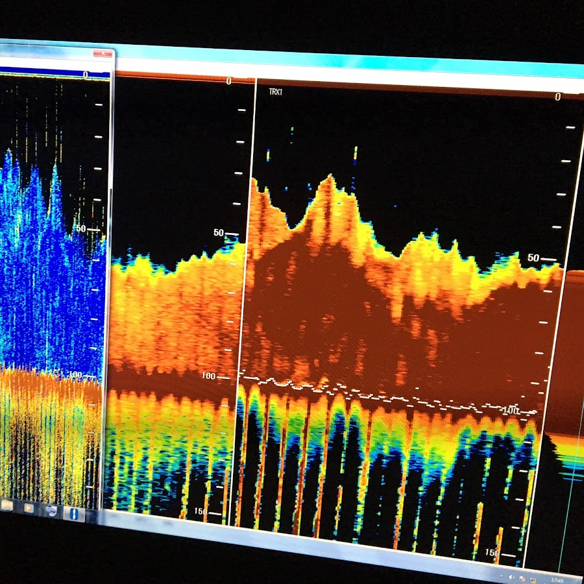Image resolution: width=584 pixels, height=584 pixels.
Task: Click the 0 depth label in middle echogram
Action: 228,81
